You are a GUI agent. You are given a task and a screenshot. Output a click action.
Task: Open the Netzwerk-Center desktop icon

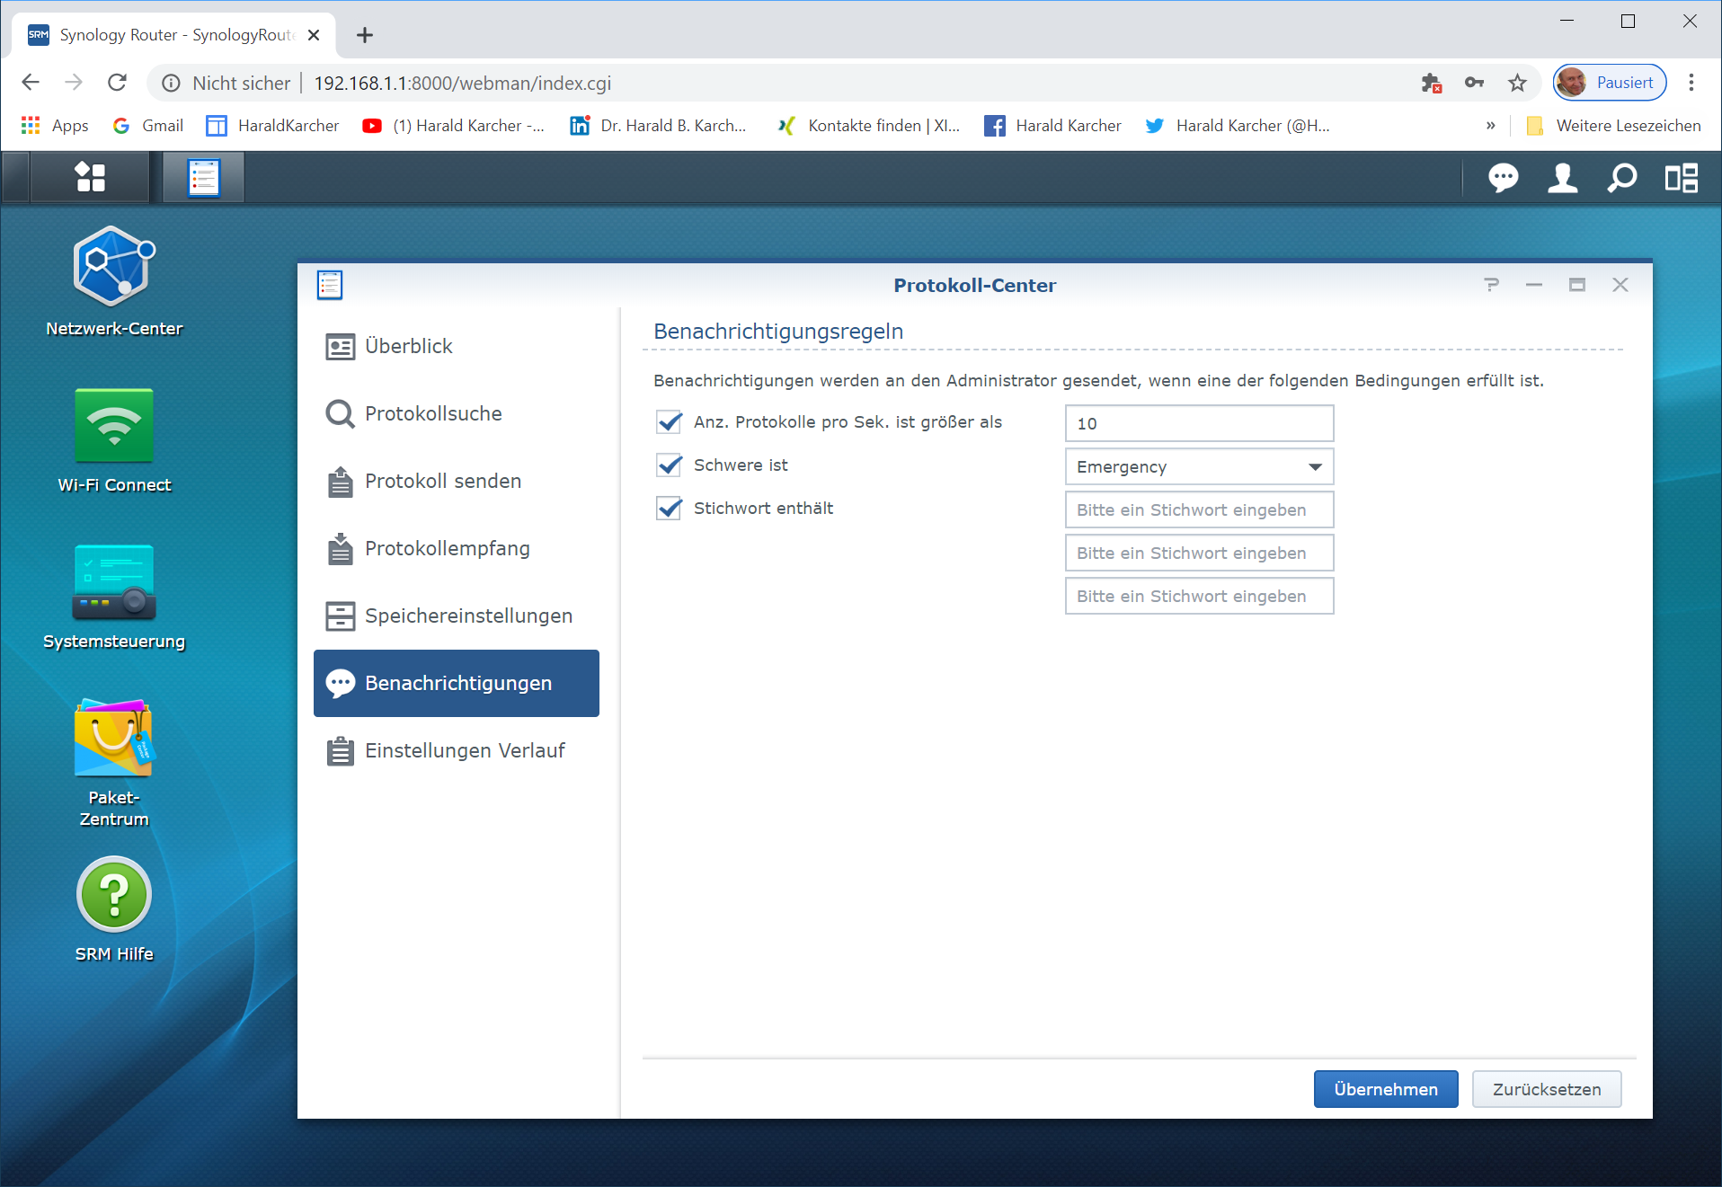click(114, 268)
